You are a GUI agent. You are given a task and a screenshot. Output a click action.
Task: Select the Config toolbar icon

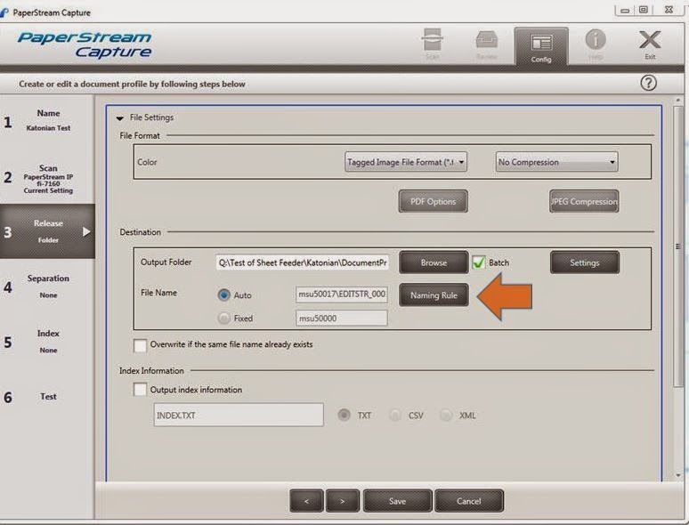[541, 46]
